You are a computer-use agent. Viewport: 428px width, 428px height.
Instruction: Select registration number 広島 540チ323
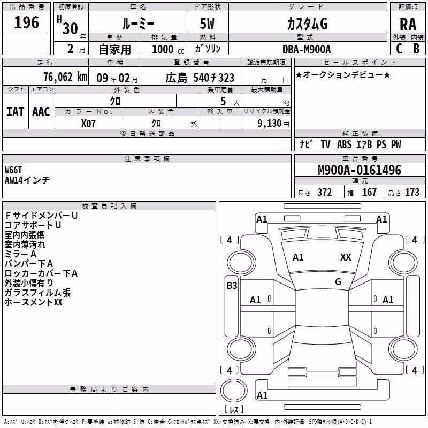[x=200, y=78]
